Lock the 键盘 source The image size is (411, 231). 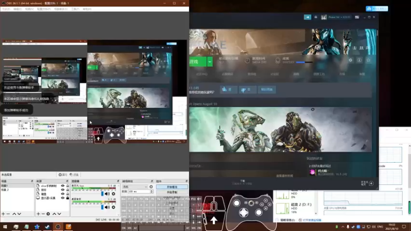68,194
